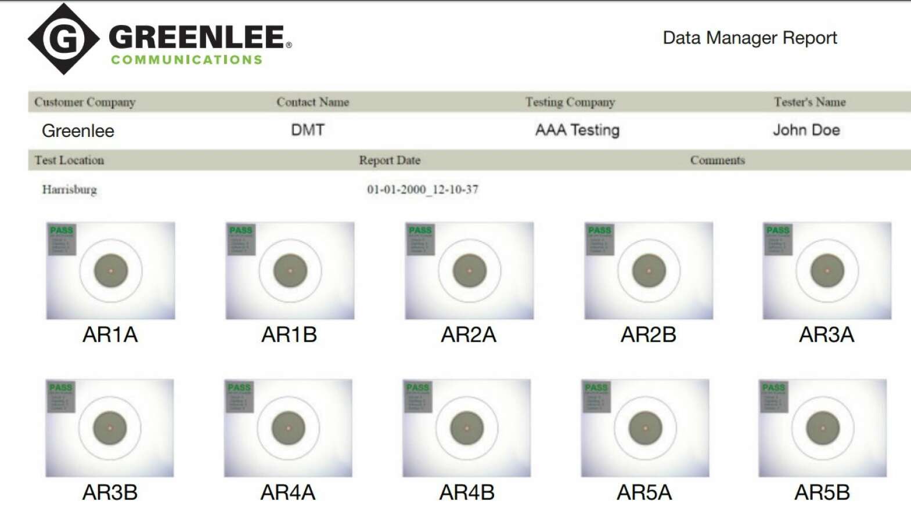Open the AR1B fiber inspection thumbnail

[290, 270]
